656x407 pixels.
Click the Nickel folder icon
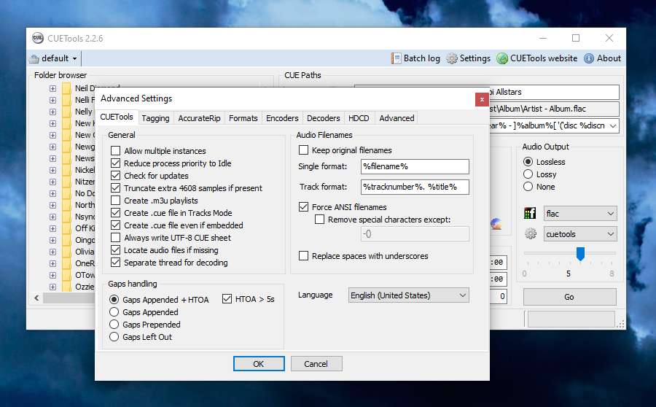point(66,170)
